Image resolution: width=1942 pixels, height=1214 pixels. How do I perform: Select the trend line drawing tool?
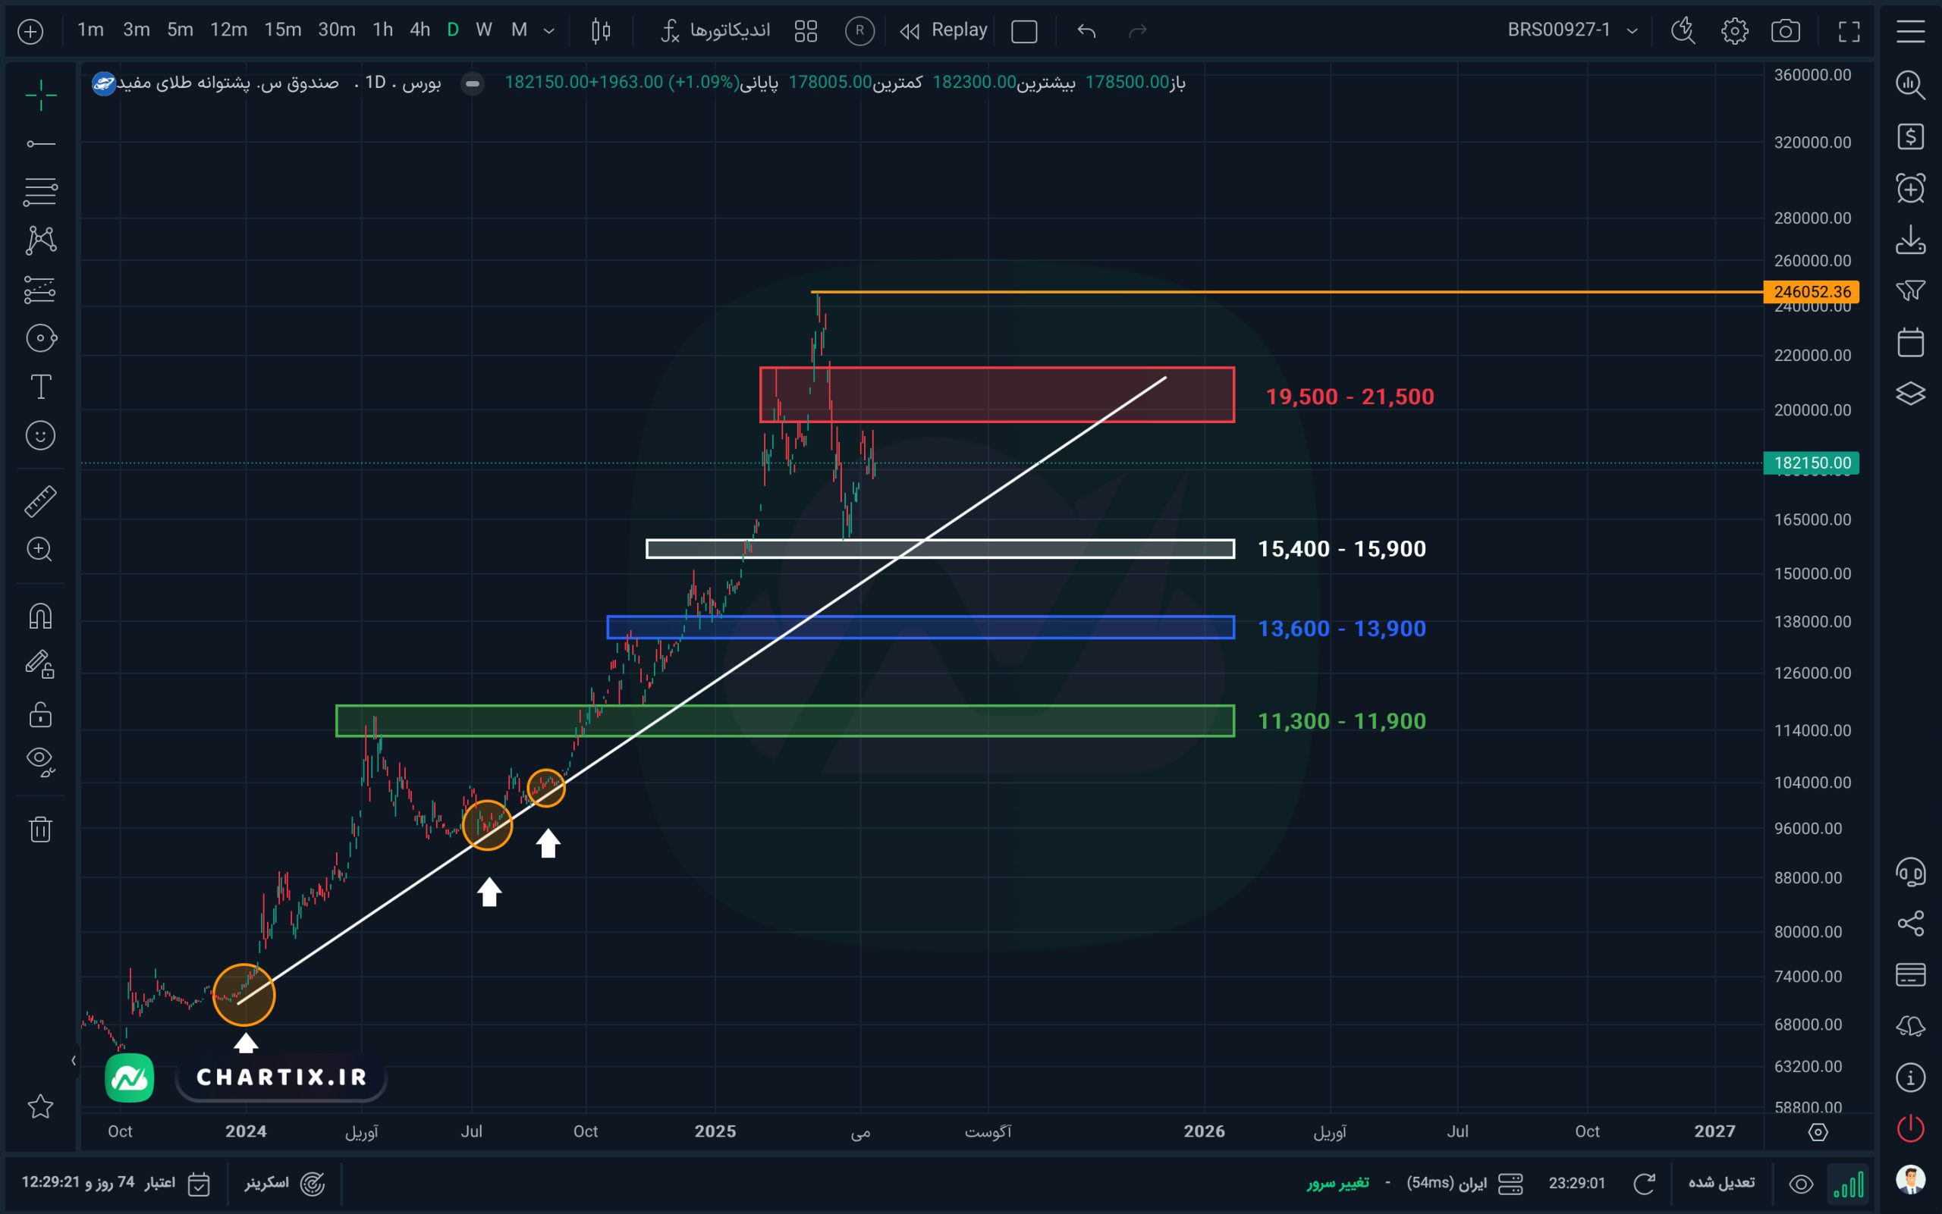click(x=40, y=144)
